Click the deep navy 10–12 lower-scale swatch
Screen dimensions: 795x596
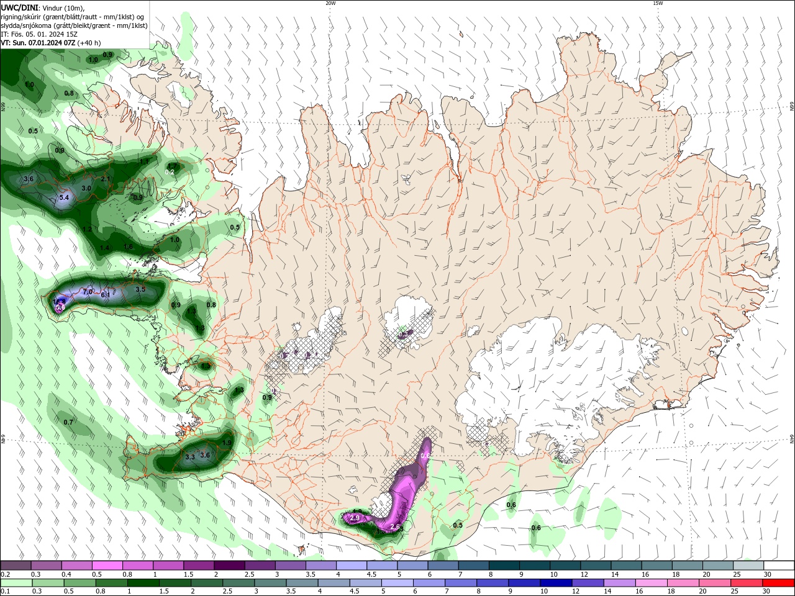click(x=555, y=583)
